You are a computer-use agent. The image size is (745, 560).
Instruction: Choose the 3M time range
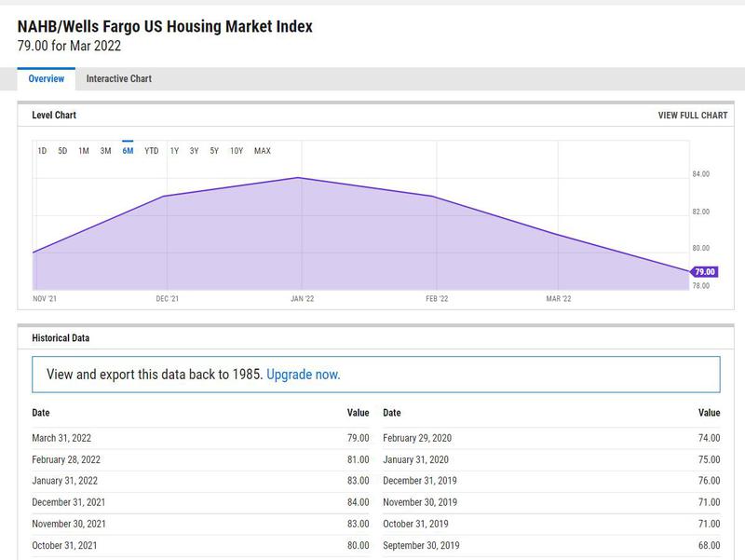point(105,151)
